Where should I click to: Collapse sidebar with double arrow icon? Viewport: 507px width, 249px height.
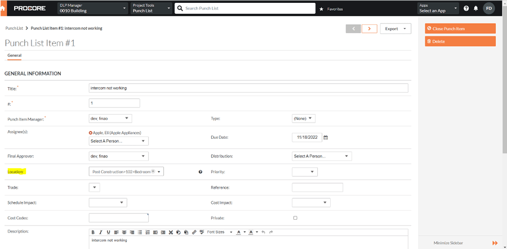coord(495,243)
